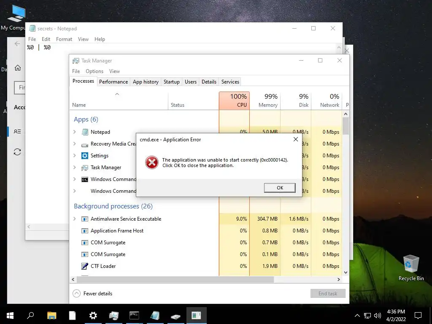
Task: Expand the Notepad process row
Action: [x=74, y=132]
